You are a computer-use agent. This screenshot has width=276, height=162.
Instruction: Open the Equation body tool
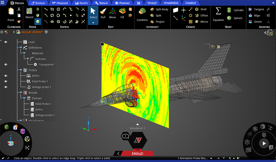[218, 14]
